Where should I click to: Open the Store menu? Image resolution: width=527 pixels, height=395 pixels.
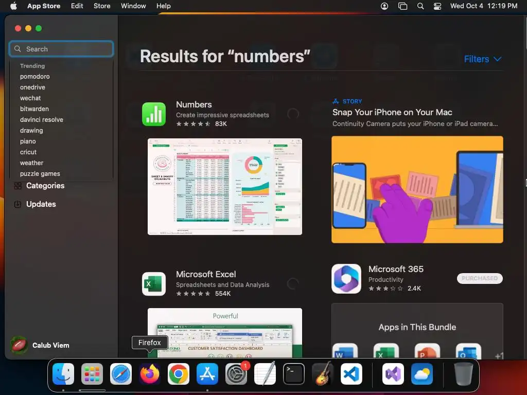coord(102,6)
